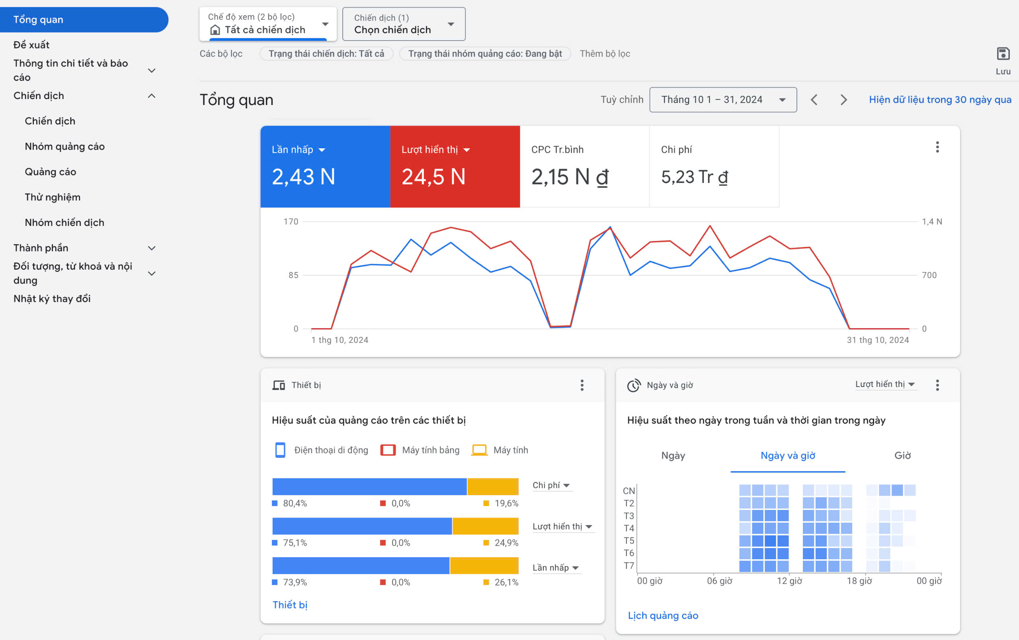Open the Thiết bị link
This screenshot has height=640, width=1019.
pyautogui.click(x=290, y=605)
